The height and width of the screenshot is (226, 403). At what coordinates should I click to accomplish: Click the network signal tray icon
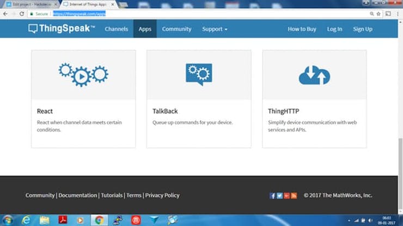356,221
